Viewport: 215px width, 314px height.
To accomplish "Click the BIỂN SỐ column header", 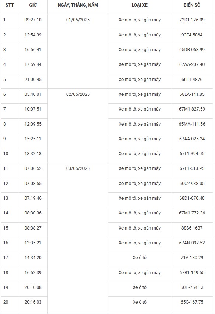I will point(192,5).
